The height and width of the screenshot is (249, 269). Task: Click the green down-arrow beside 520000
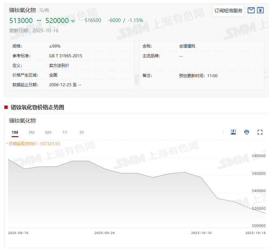[73, 21]
